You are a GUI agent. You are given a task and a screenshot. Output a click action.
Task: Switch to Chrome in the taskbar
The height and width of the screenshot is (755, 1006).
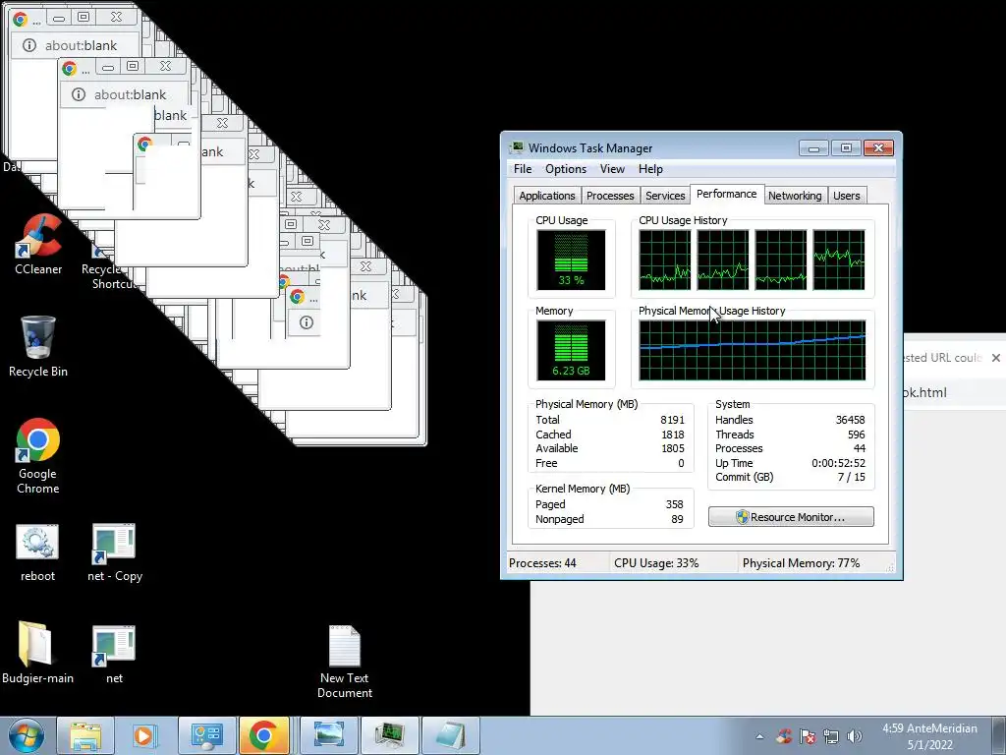(263, 735)
